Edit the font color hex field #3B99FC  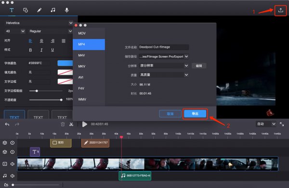pos(39,63)
